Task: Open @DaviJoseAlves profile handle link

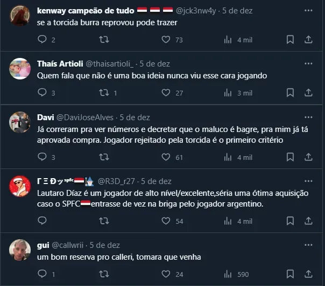Action: pos(86,117)
